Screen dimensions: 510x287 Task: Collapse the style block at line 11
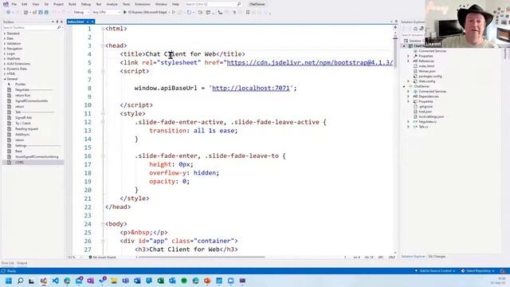pyautogui.click(x=103, y=113)
